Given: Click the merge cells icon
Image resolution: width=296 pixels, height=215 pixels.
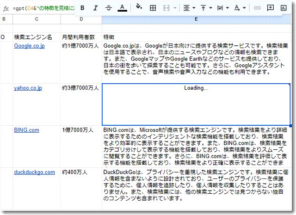Looking at the screenshot, I should 166,8.
